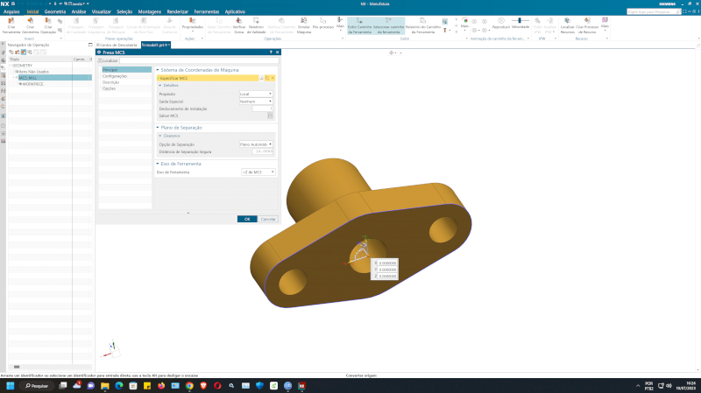Click the Cancelar button
Image resolution: width=701 pixels, height=393 pixels.
point(268,219)
